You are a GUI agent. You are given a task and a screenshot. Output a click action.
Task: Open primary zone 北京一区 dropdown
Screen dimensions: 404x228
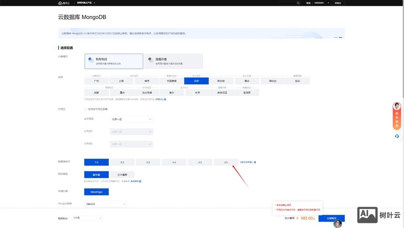coord(132,119)
